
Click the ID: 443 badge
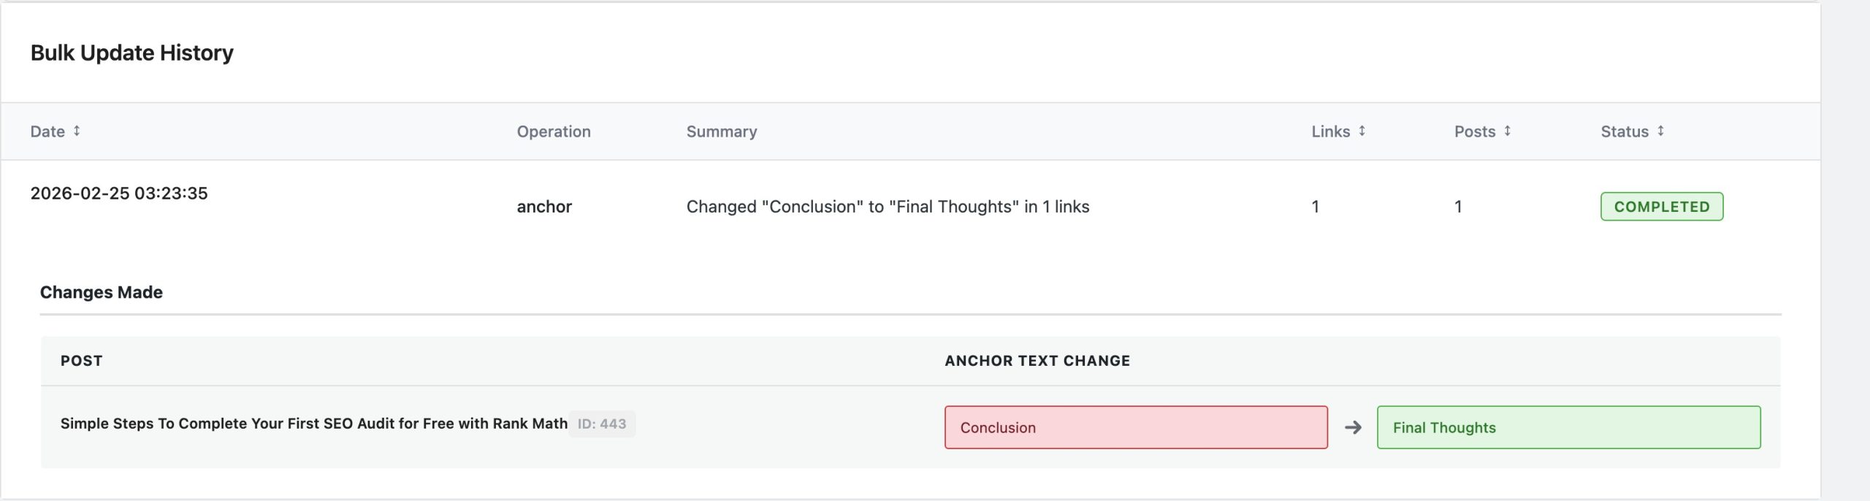(x=602, y=424)
